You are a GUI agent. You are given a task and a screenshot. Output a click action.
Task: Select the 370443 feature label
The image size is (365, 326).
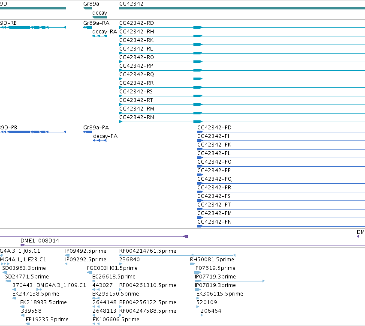click(x=23, y=286)
